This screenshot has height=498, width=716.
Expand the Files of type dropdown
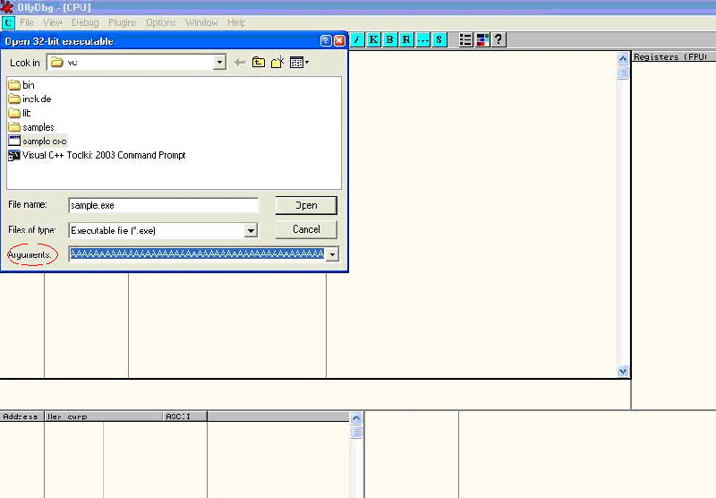coord(251,230)
